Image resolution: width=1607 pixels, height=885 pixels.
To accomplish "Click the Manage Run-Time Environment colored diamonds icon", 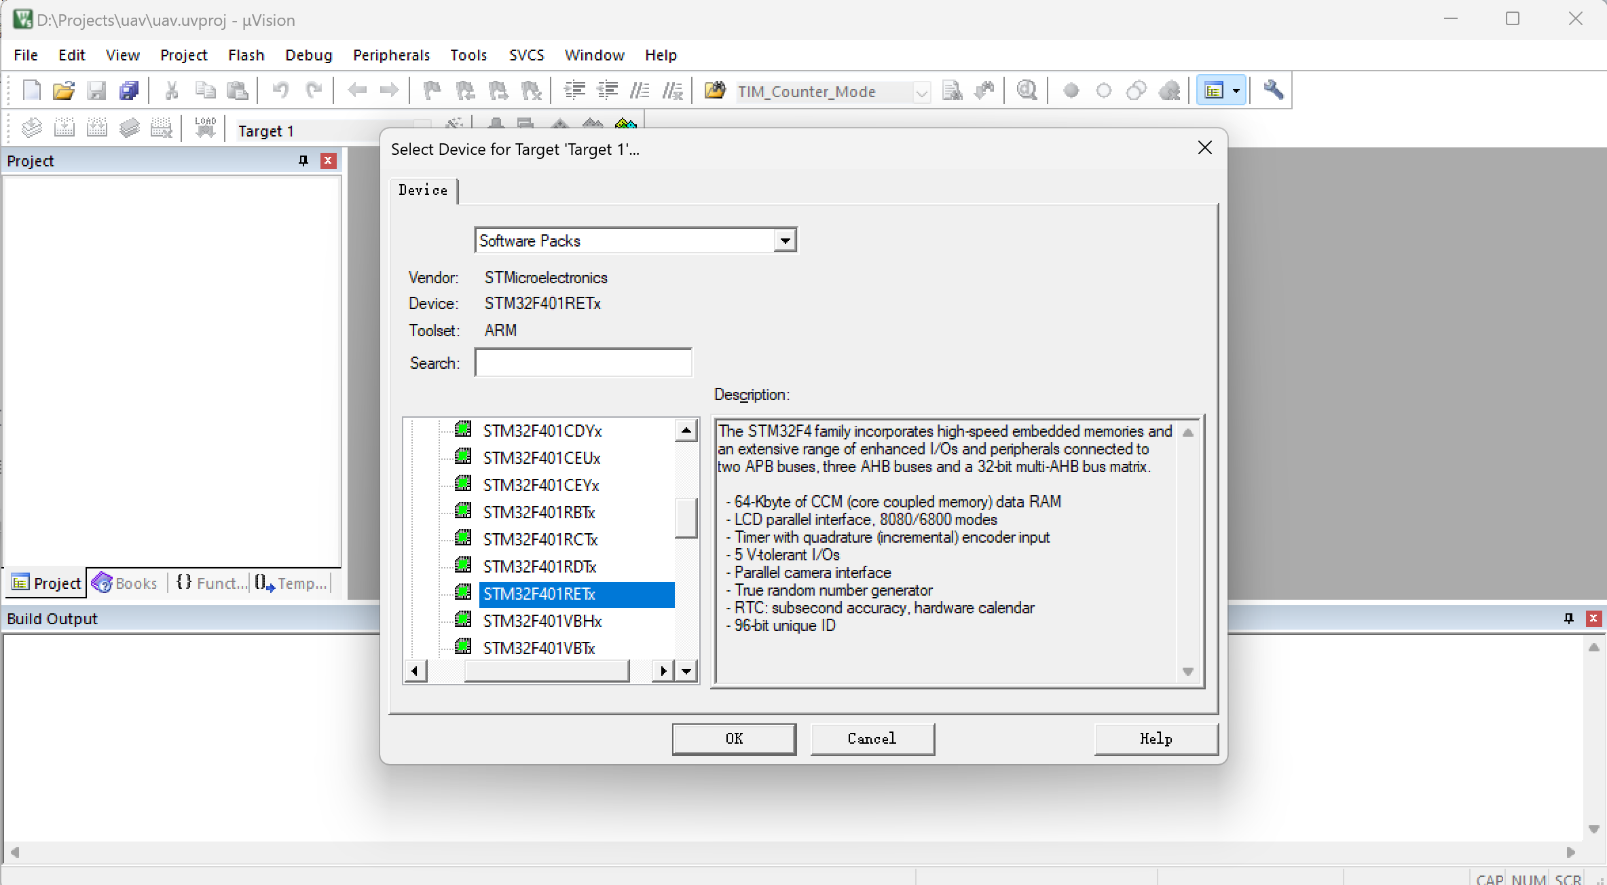I will pos(625,124).
